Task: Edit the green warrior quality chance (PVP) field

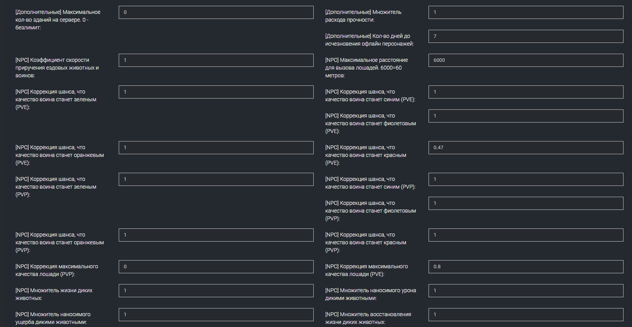Action: (216, 179)
